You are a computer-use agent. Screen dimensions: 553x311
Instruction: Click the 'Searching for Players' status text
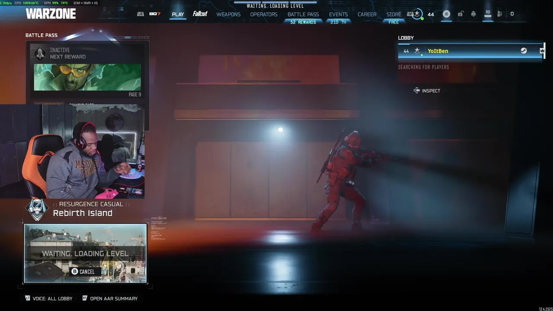[x=423, y=67]
